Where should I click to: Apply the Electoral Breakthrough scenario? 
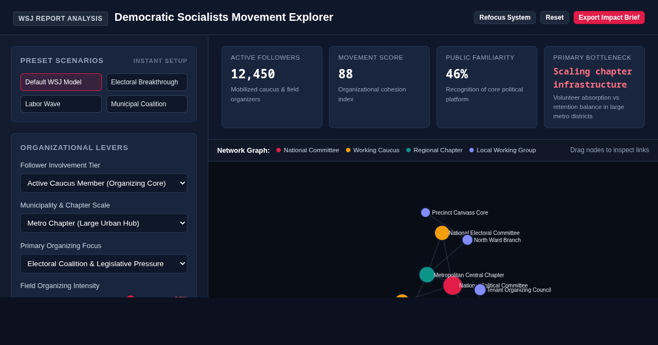click(x=147, y=82)
